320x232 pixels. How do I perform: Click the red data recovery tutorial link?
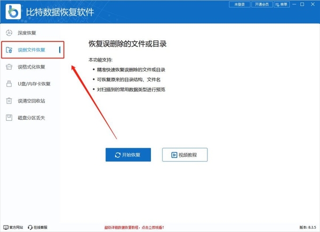(134, 227)
